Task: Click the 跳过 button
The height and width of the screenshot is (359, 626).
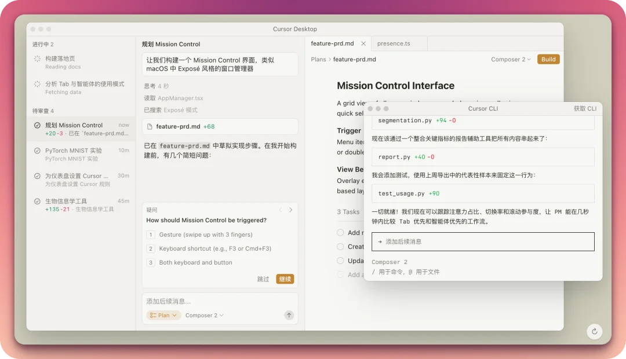Action: click(x=263, y=279)
